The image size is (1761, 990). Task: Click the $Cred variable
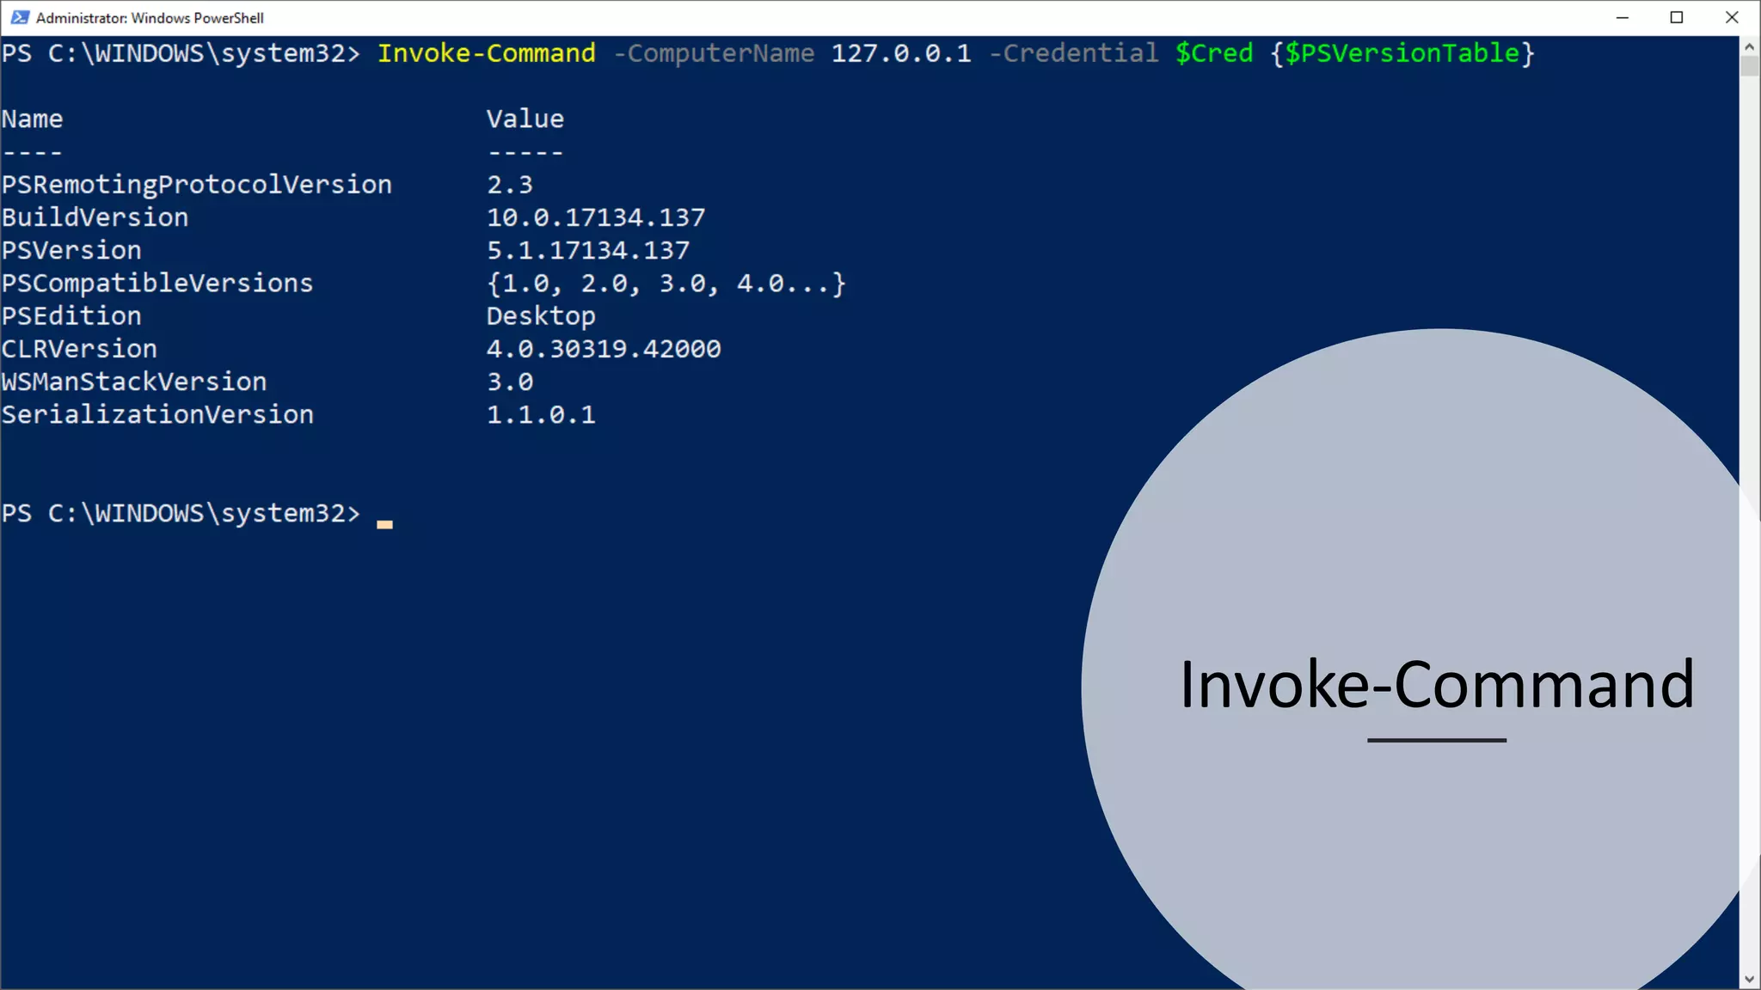point(1214,53)
